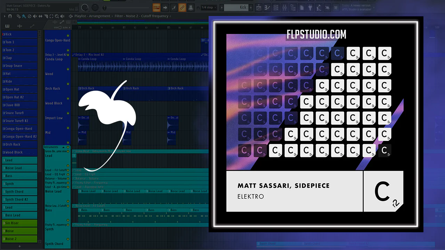Viewport: 445px width, 250px height.
Task: Open the browser view icon
Action: pyautogui.click(x=293, y=7)
